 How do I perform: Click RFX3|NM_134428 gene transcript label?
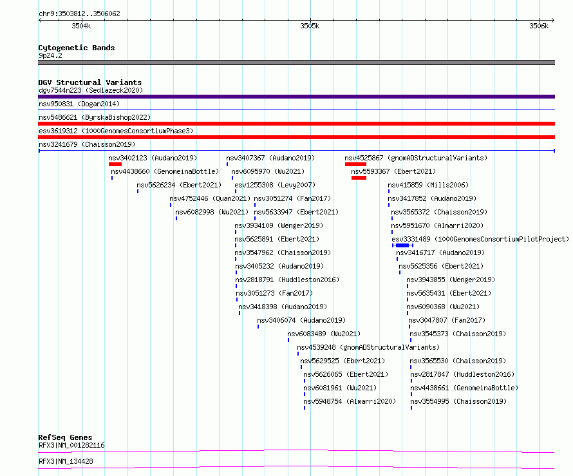(x=66, y=461)
